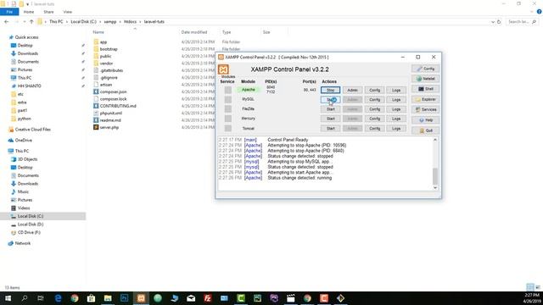This screenshot has height=305, width=543.
Task: Open the Home ribbon tab
Action: click(x=29, y=12)
